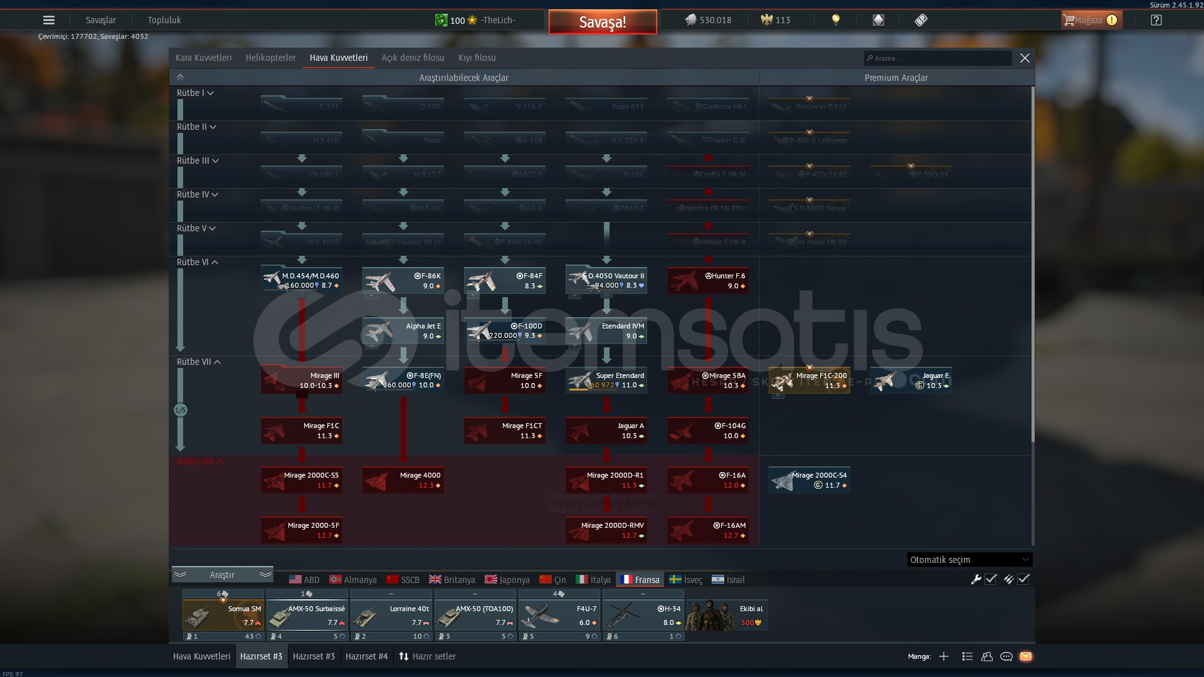
Task: Select the Super Etendard aircraft card
Action: [x=606, y=380]
